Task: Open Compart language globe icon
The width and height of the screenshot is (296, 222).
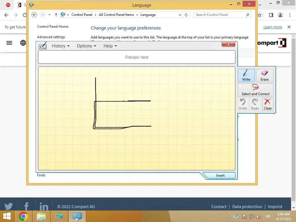Action: (x=23, y=43)
